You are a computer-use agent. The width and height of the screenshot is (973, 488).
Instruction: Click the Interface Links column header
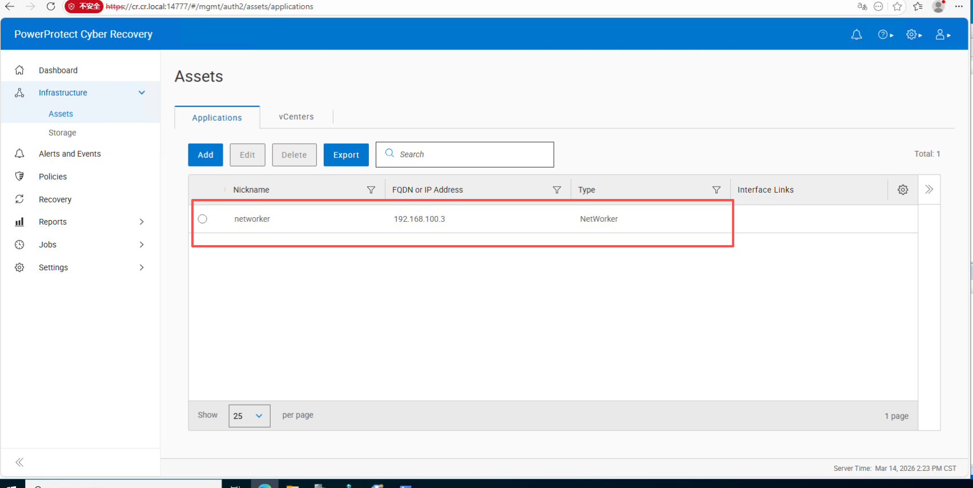765,190
